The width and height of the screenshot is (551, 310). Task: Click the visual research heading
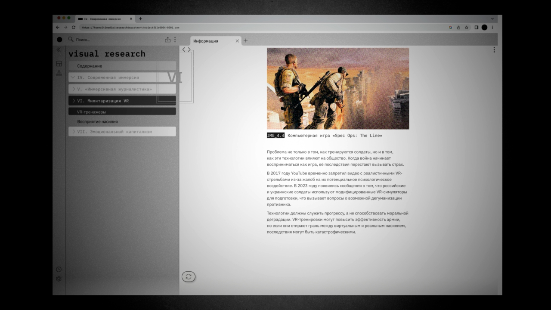(x=107, y=54)
